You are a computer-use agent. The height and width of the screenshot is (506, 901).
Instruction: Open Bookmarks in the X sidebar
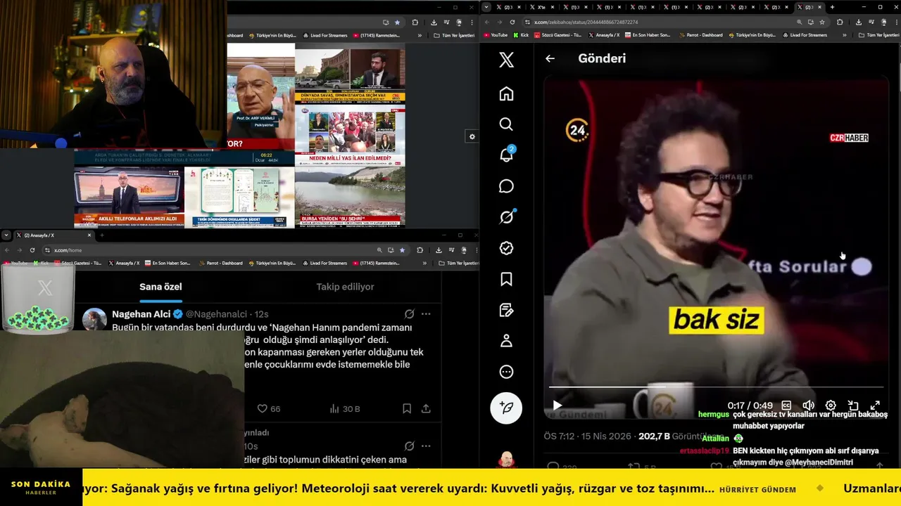tap(506, 279)
